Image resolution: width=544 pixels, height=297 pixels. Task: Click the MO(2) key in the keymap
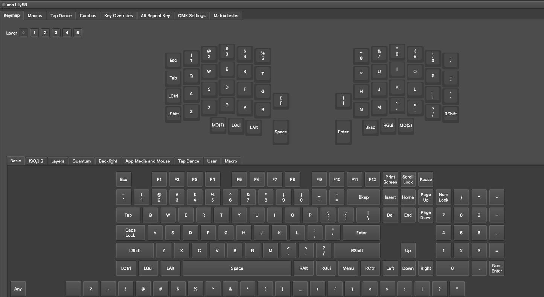click(x=406, y=125)
